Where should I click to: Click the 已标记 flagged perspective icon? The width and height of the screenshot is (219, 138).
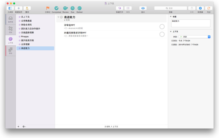tap(48, 8)
